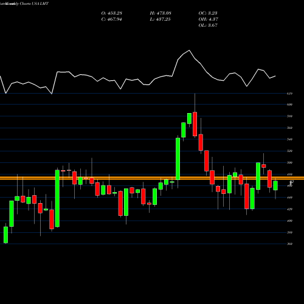The image size is (304, 304).
Task: Click the red candle with wick reaching 619
Action: pyautogui.click(x=195, y=124)
